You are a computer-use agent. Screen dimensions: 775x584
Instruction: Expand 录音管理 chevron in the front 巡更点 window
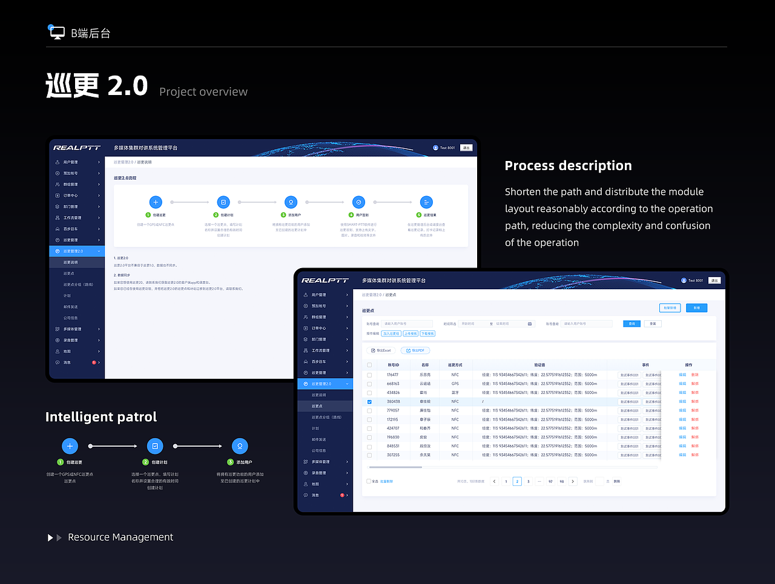coord(347,473)
